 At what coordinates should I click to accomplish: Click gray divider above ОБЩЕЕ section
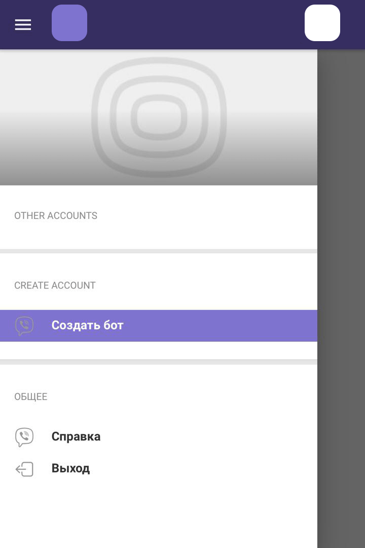click(159, 362)
